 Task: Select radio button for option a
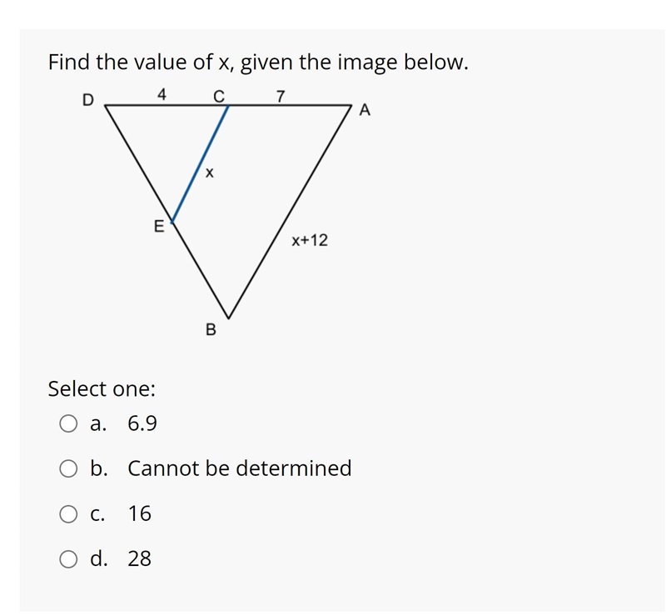pyautogui.click(x=68, y=423)
